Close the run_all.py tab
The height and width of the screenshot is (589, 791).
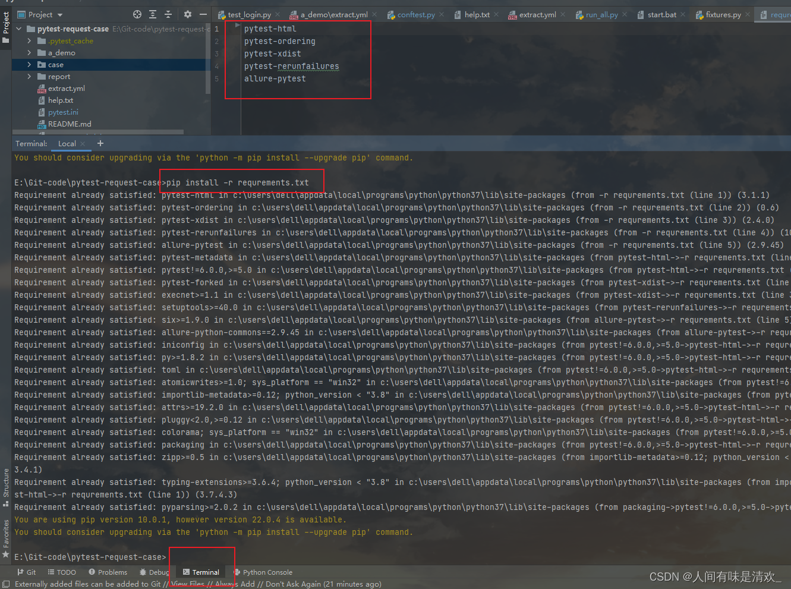[x=625, y=15]
